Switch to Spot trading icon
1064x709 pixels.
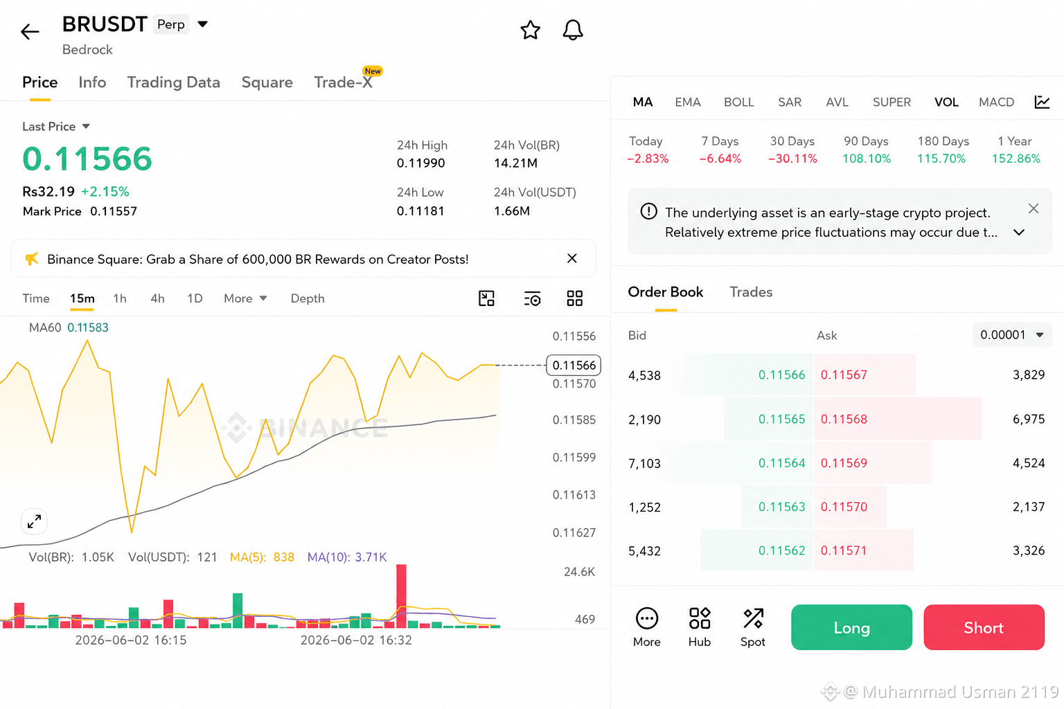pyautogui.click(x=753, y=627)
